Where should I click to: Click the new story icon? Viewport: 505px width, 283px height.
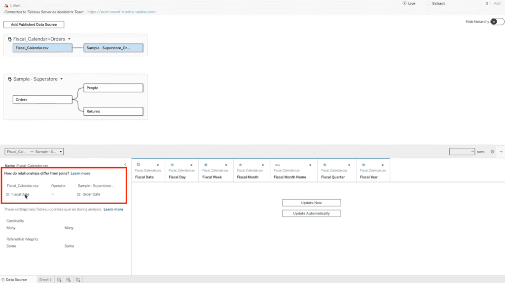(78, 280)
